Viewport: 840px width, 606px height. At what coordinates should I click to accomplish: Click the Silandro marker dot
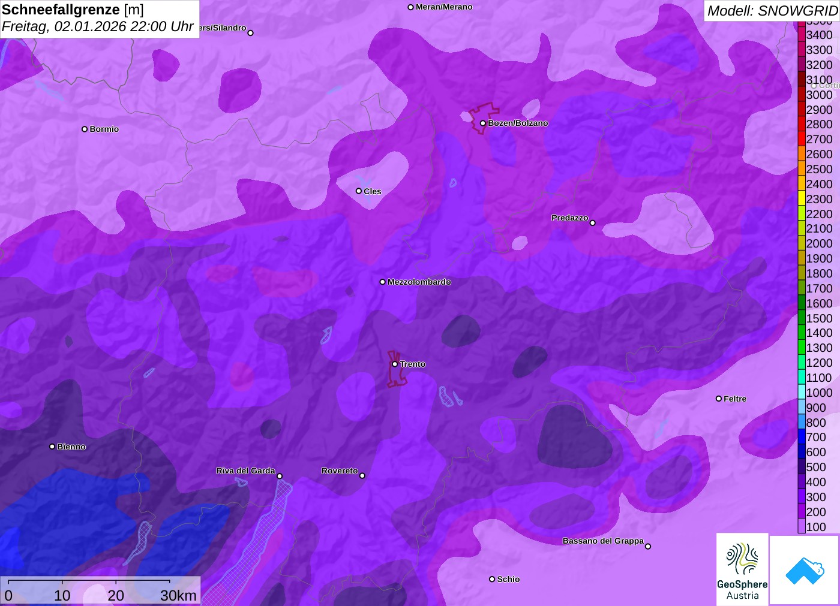pyautogui.click(x=251, y=33)
